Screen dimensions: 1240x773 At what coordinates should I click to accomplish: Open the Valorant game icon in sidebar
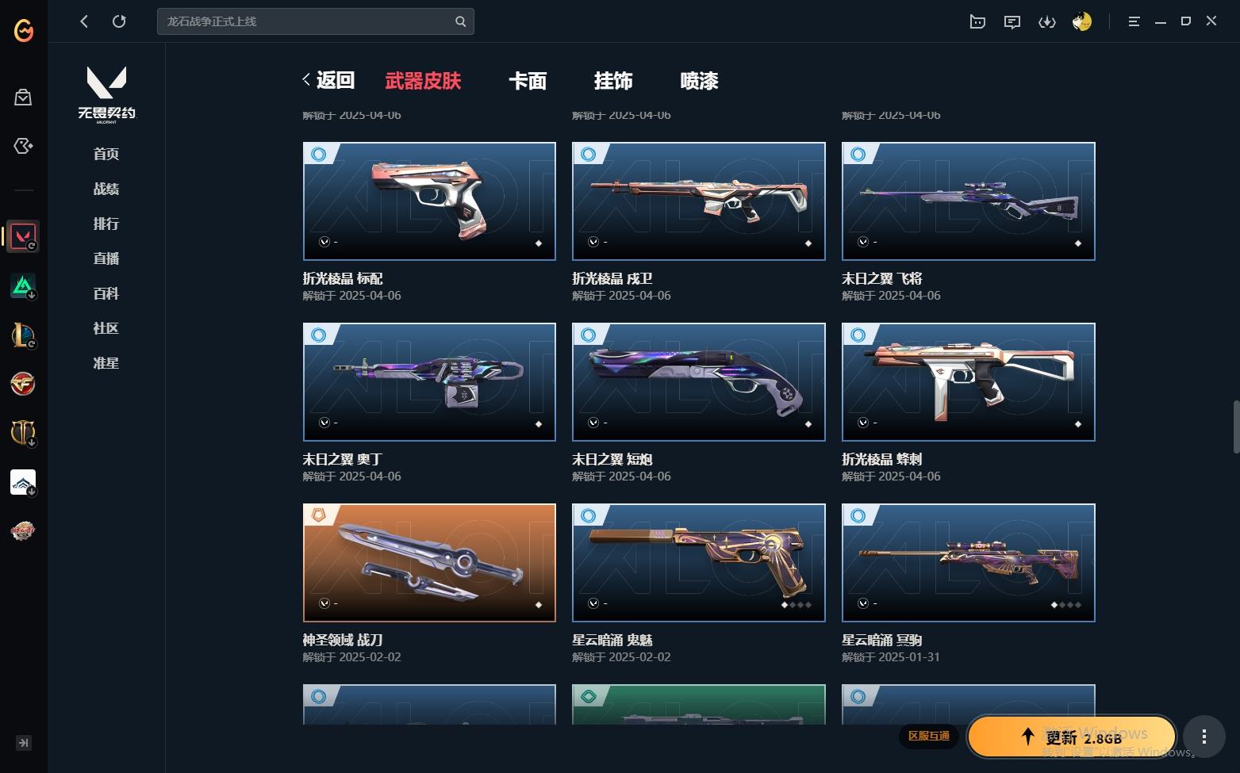pos(23,236)
